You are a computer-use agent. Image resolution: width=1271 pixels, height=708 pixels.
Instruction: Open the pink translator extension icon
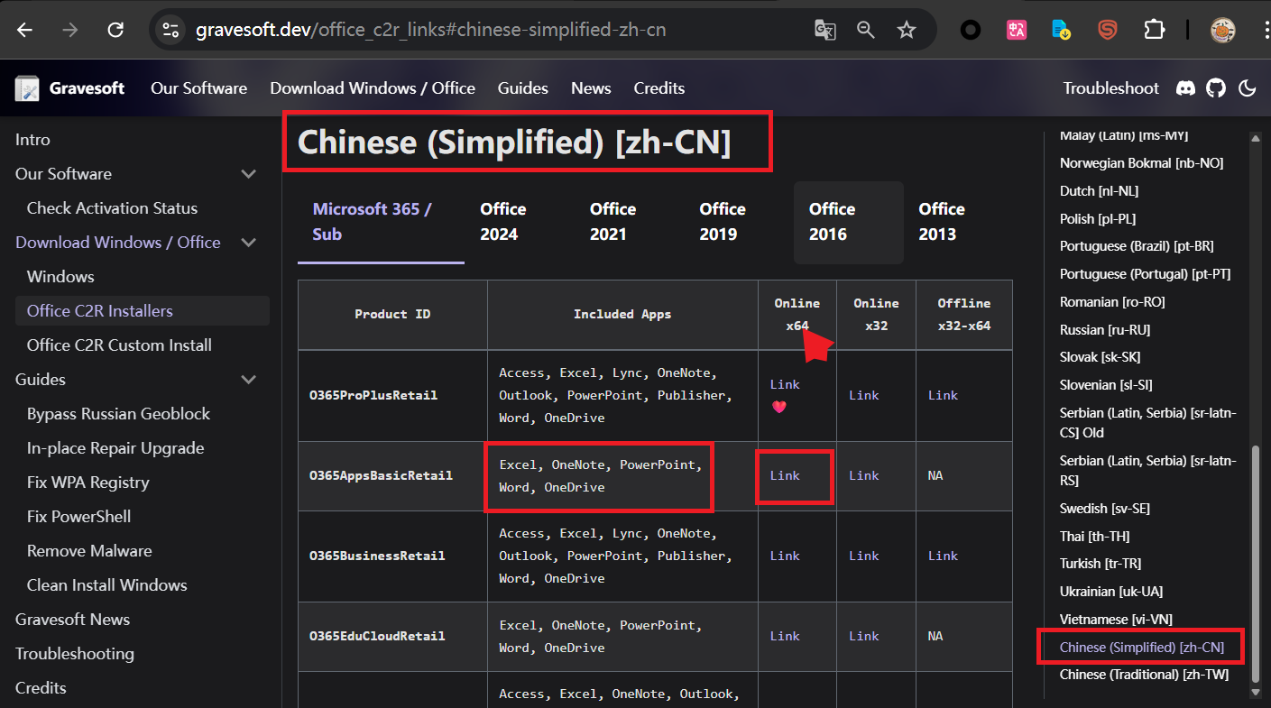click(1017, 30)
